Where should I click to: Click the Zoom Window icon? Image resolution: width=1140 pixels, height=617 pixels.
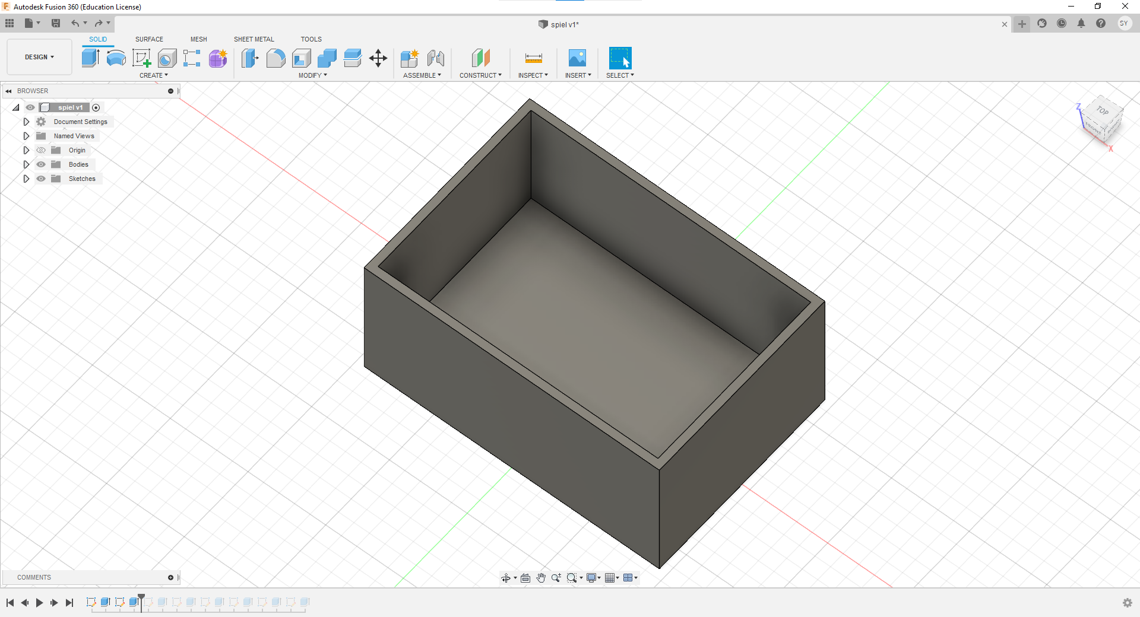572,578
